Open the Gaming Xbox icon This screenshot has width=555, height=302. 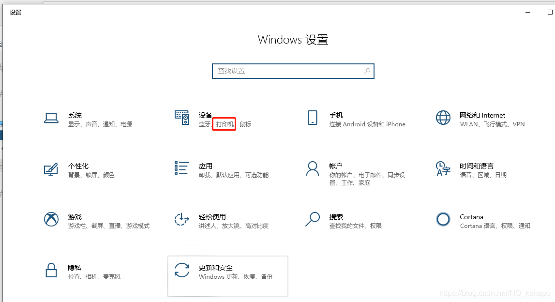click(51, 219)
